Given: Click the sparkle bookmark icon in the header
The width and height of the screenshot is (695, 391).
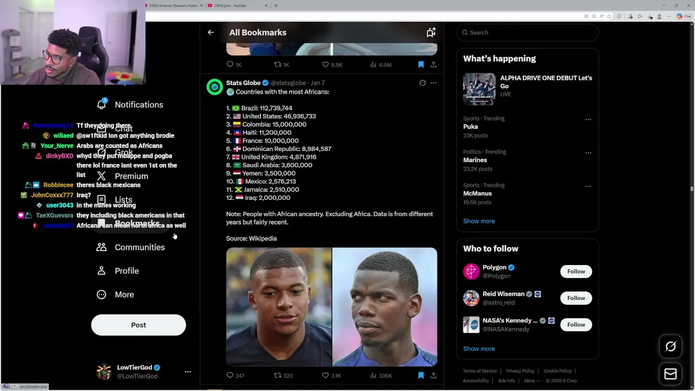Looking at the screenshot, I should pos(431,33).
